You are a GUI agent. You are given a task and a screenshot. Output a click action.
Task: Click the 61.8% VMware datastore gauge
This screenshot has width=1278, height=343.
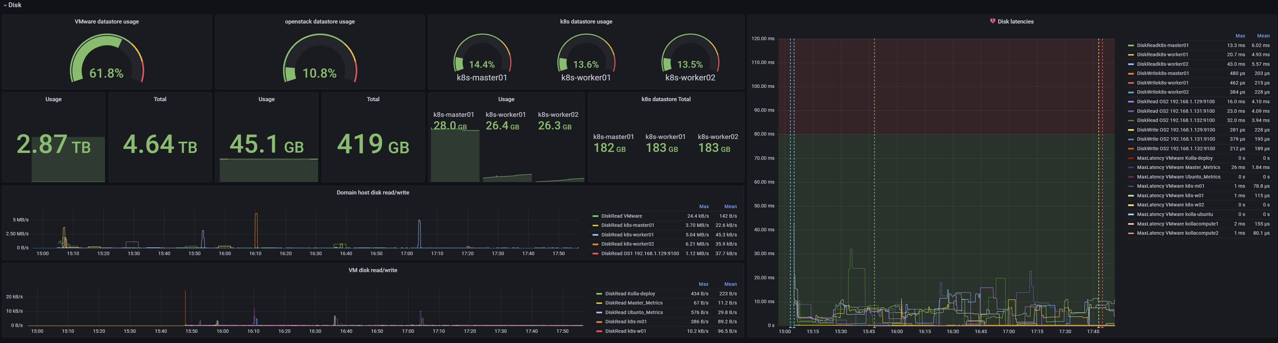click(x=107, y=58)
